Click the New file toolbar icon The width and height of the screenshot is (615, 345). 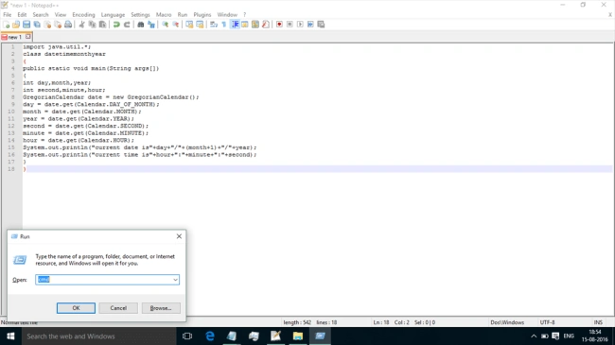point(7,25)
